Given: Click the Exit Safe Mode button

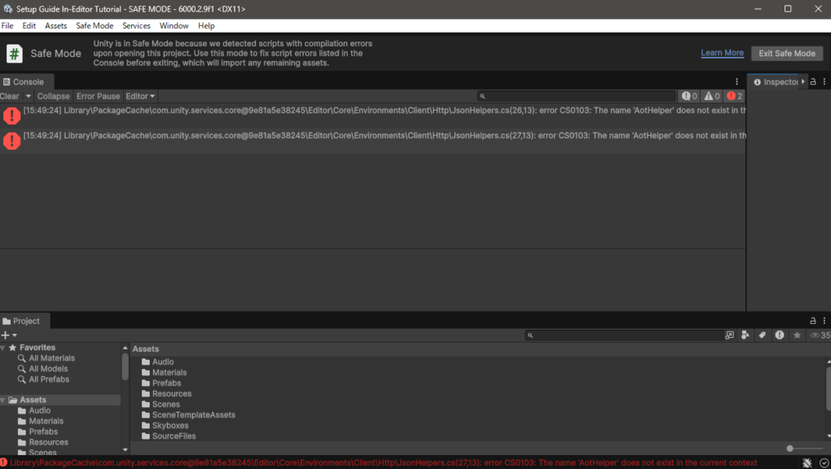Looking at the screenshot, I should tap(786, 54).
